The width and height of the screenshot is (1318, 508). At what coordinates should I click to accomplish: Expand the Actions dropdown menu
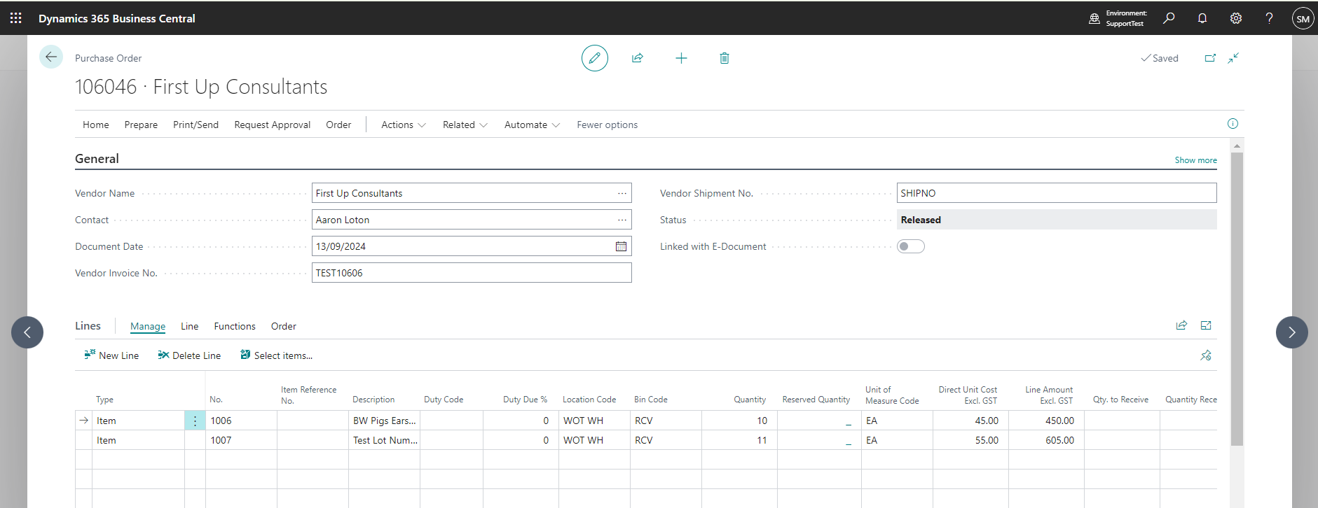[x=403, y=125]
